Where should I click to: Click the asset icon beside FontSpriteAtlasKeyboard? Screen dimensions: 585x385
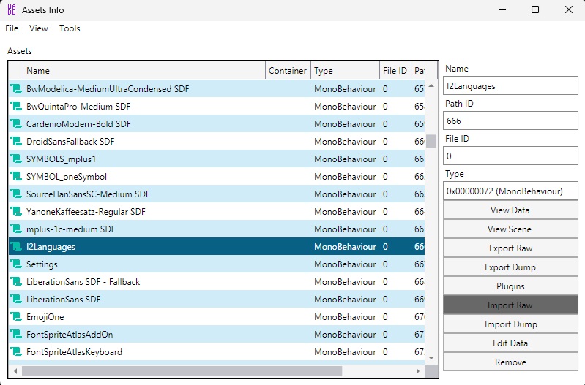click(x=16, y=351)
